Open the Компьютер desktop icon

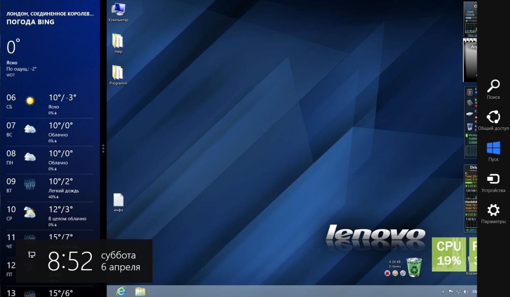pyautogui.click(x=118, y=10)
